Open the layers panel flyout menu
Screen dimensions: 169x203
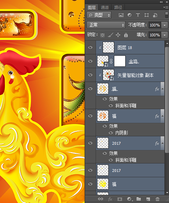point(166,7)
